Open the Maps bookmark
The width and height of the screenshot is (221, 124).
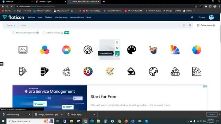tap(18, 11)
